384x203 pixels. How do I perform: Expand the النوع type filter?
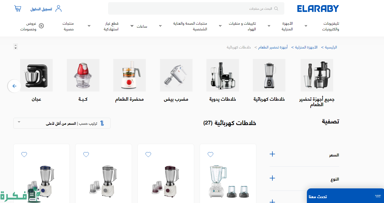click(304, 179)
